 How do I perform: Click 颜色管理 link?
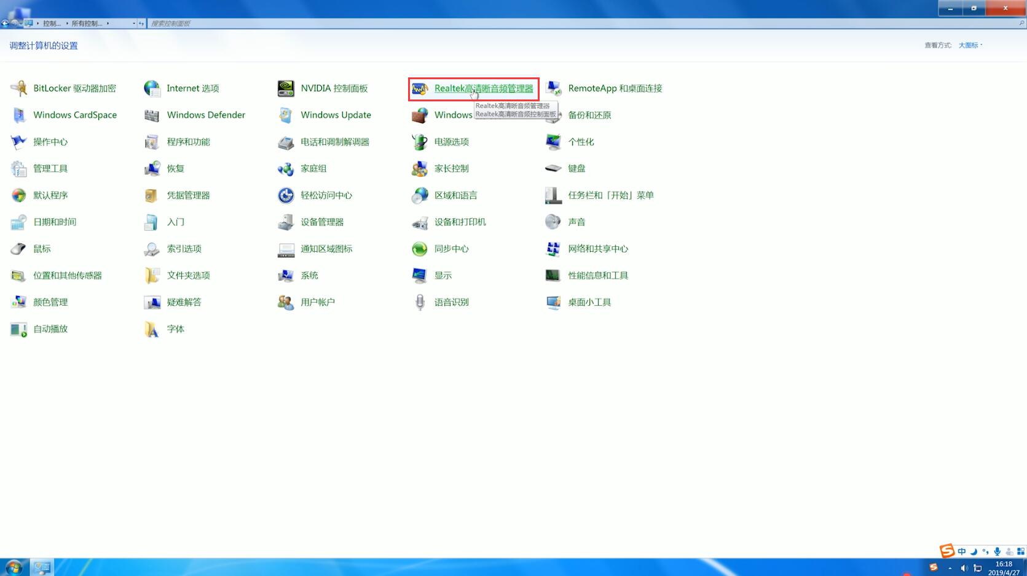(x=50, y=302)
